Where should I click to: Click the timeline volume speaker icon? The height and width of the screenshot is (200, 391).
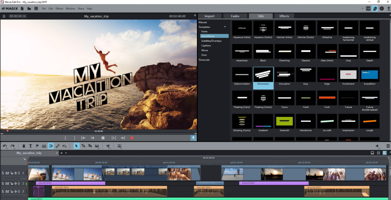coord(378,146)
